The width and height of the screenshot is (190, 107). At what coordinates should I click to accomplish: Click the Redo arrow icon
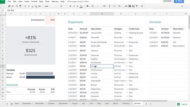click(x=17, y=6)
